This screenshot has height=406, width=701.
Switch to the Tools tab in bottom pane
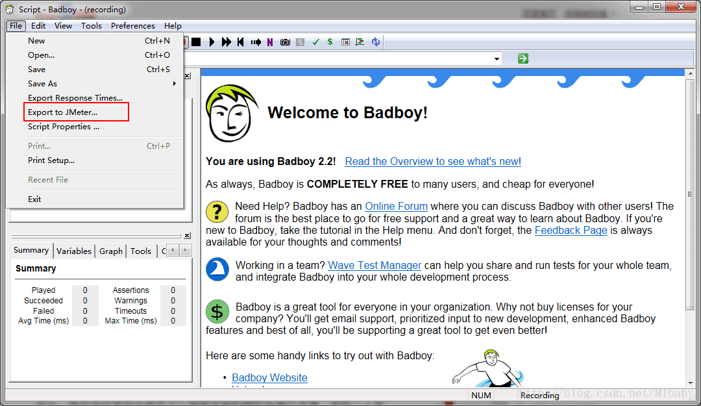[141, 251]
